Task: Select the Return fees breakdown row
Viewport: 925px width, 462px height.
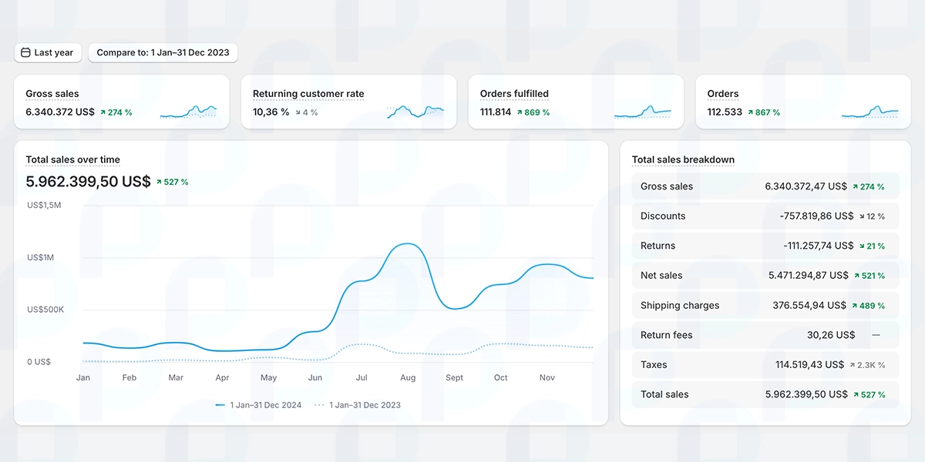Action: [765, 335]
